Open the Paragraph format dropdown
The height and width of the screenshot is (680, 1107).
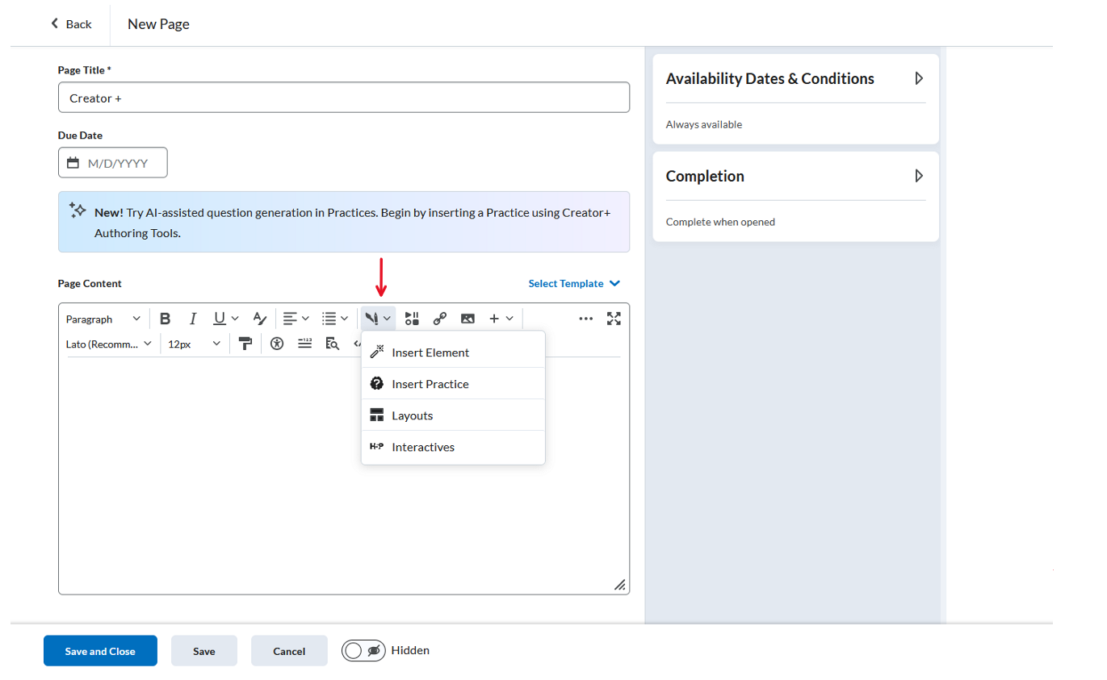[x=103, y=319]
